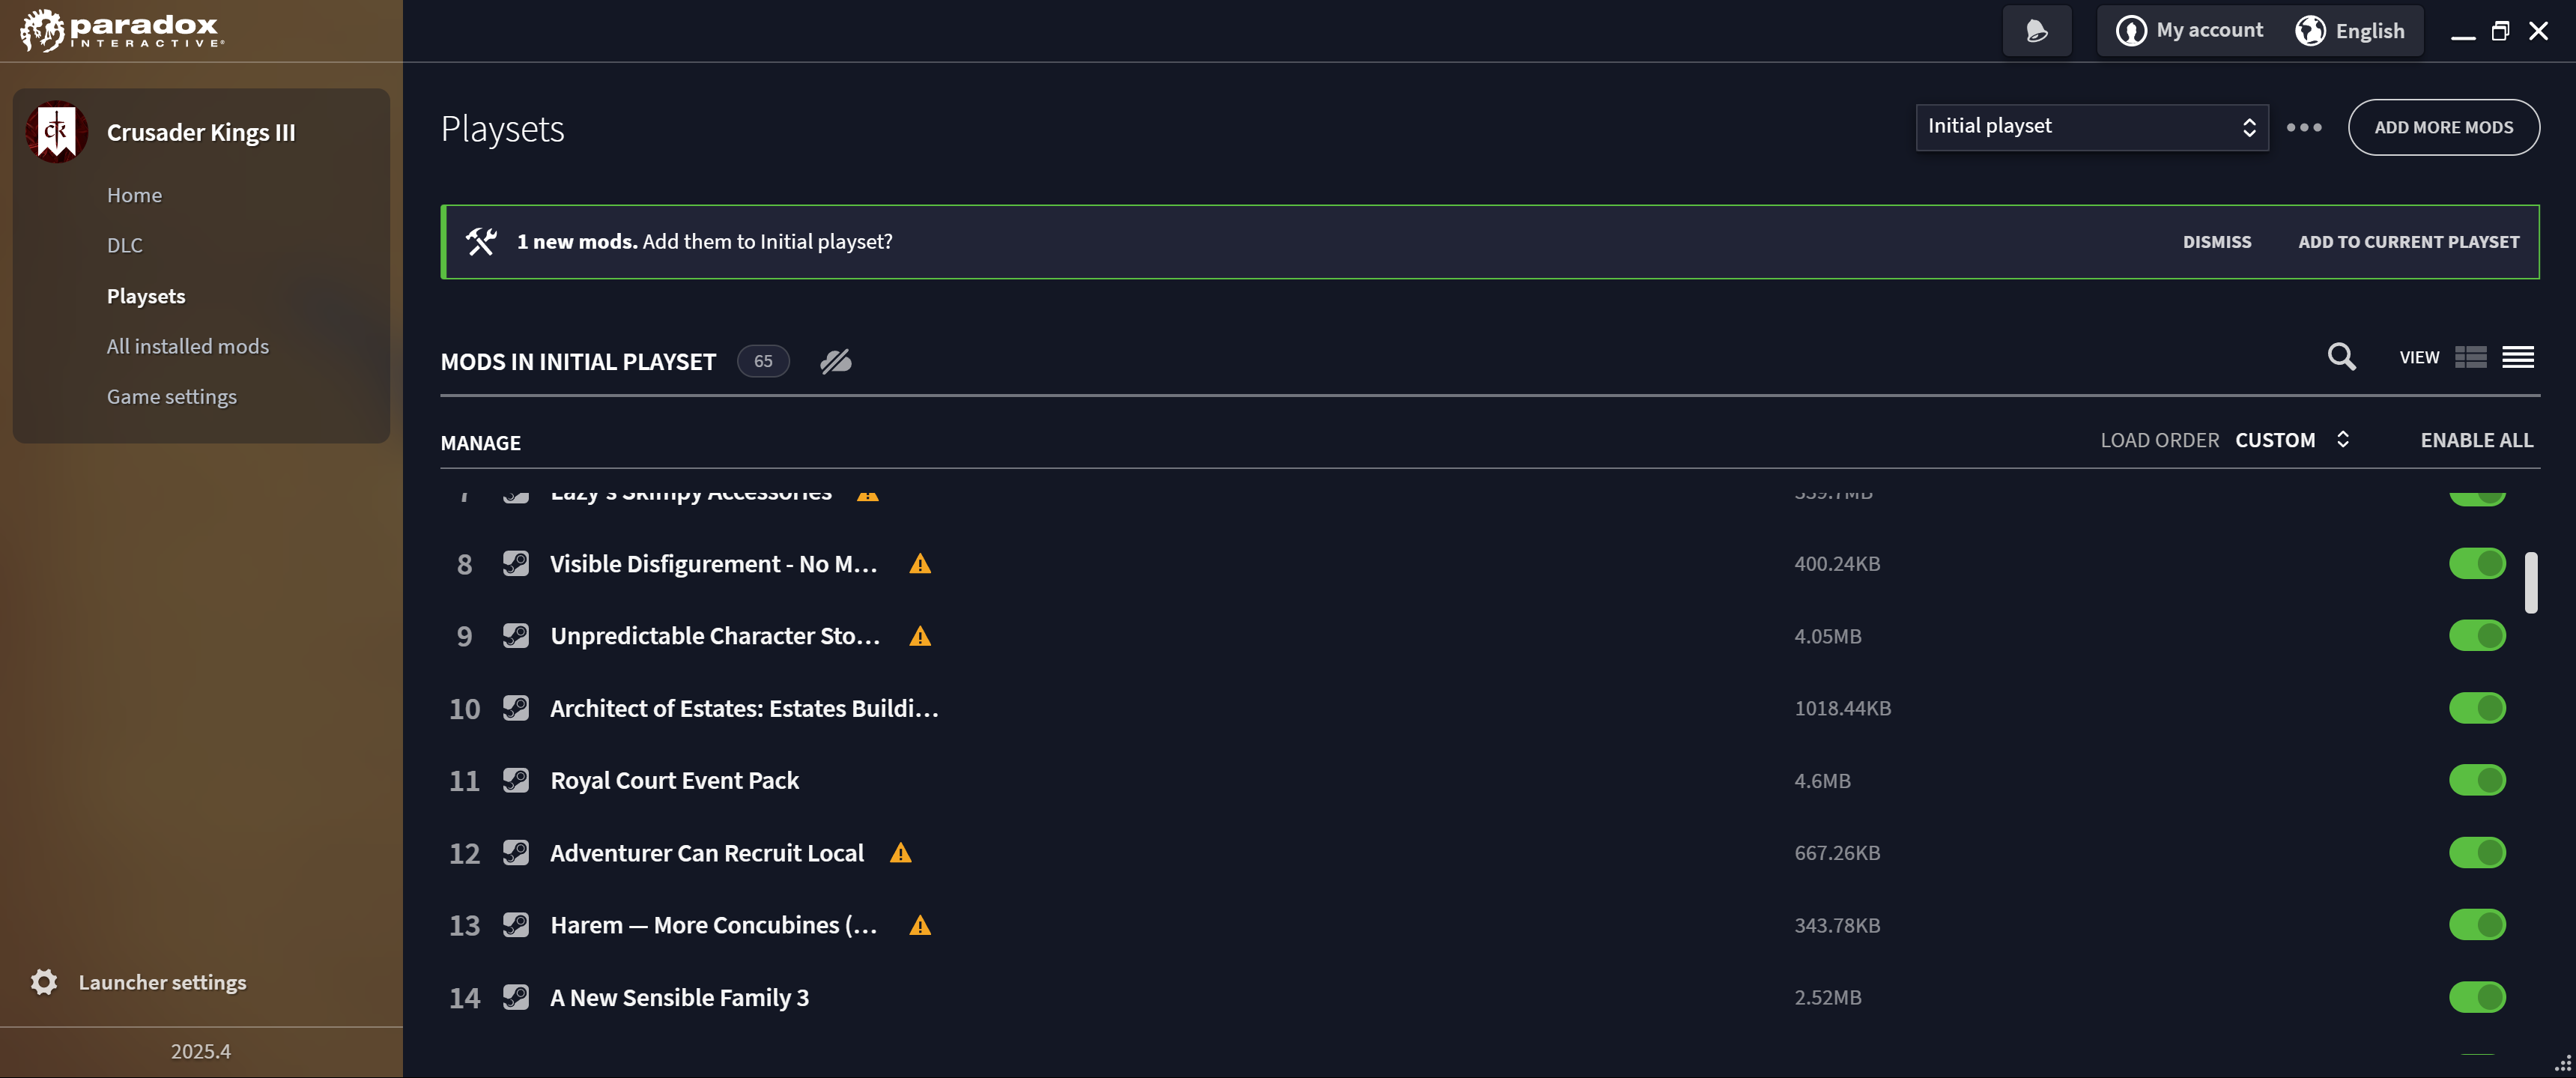This screenshot has height=1078, width=2576.
Task: Open Launcher settings gear
Action: tap(44, 982)
